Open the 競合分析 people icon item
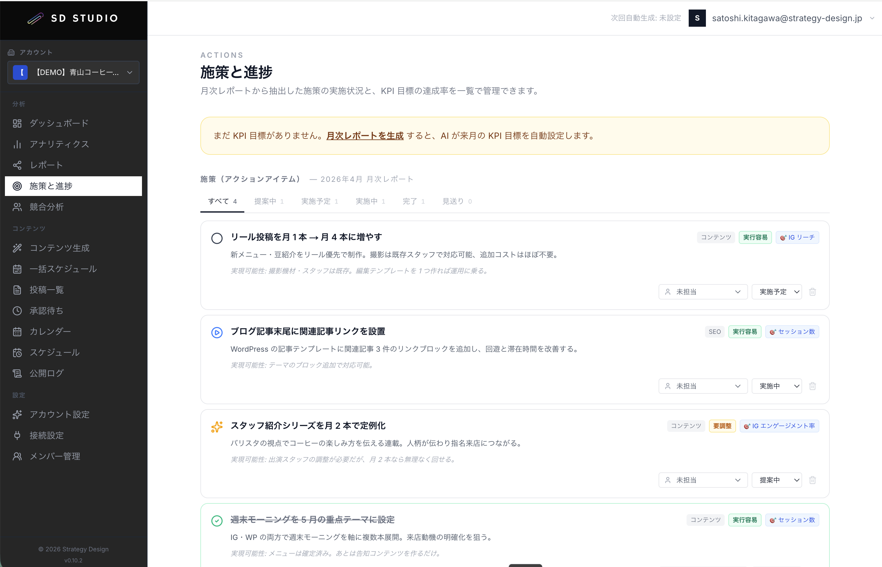 pyautogui.click(x=73, y=207)
